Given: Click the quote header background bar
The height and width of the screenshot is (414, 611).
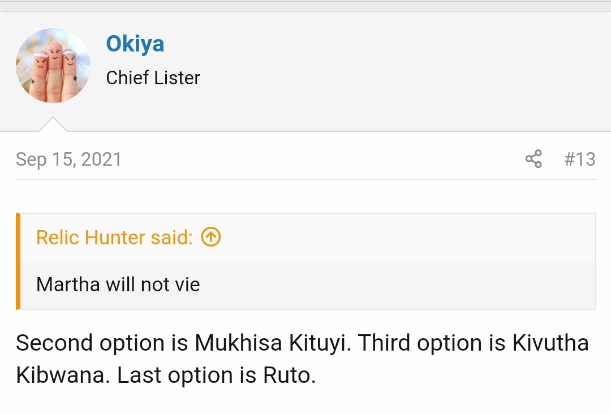Looking at the screenshot, I should coord(308,238).
